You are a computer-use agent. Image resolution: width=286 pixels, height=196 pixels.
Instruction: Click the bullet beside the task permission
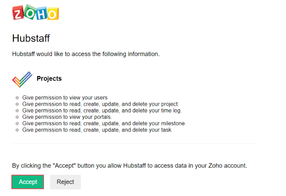pos(17,130)
